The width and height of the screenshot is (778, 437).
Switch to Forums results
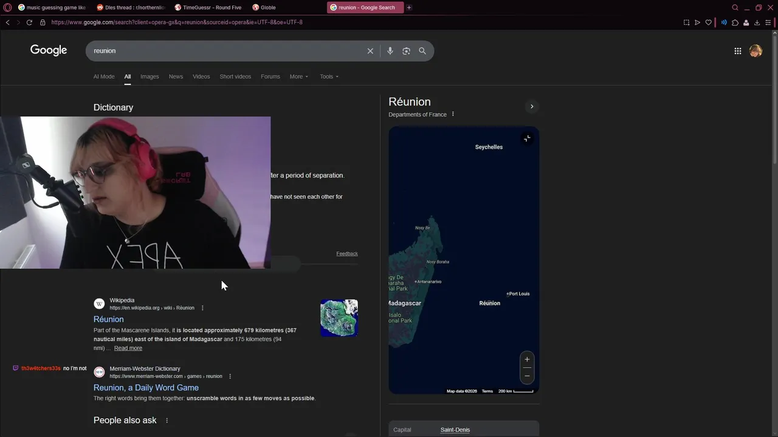[270, 76]
